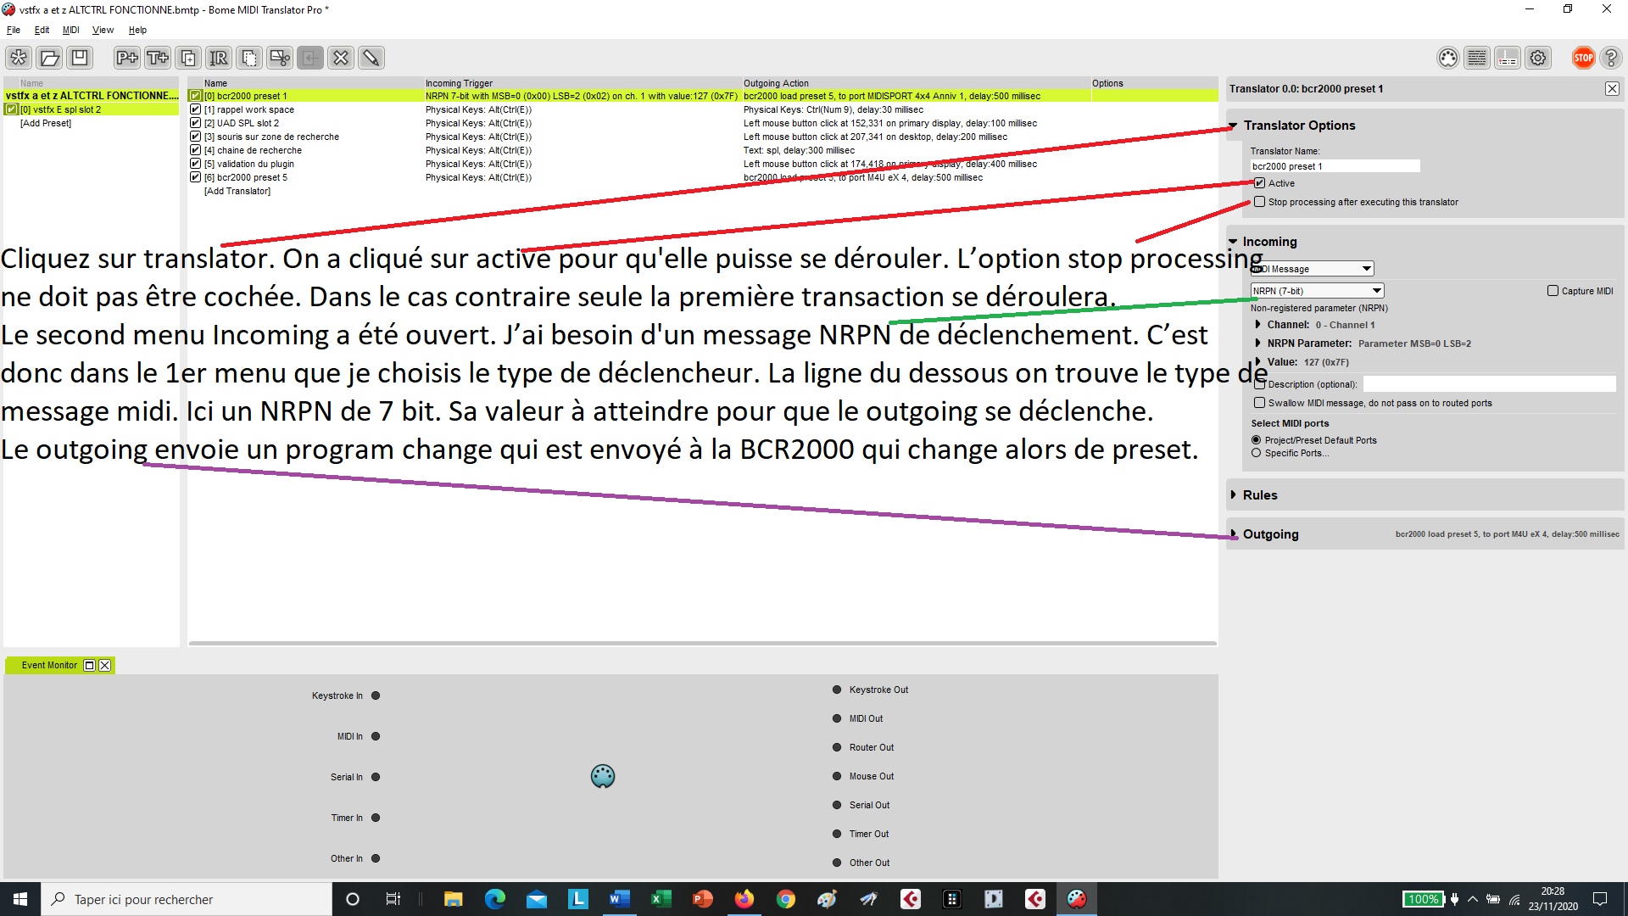Click the Add Preset (P+) toolbar icon
This screenshot has height=916, width=1628.
click(126, 58)
